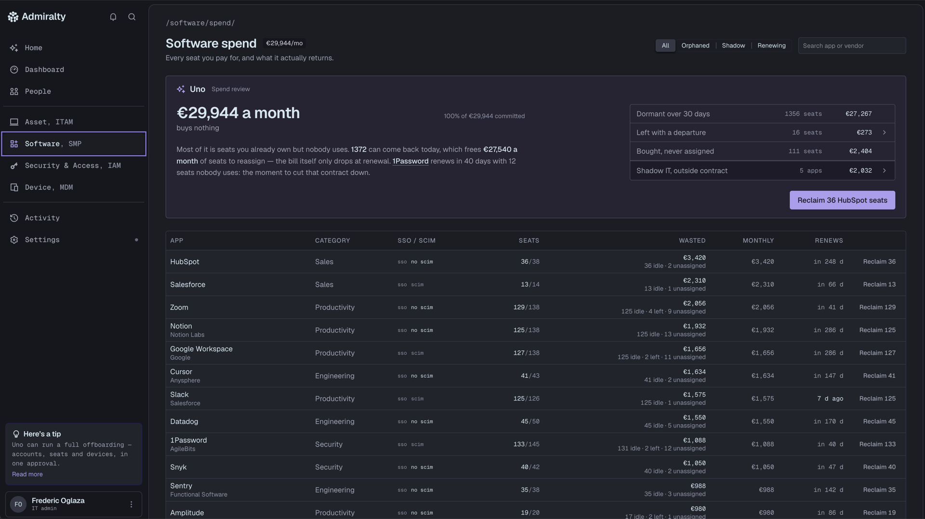Click the Asset, ITAM laptop icon
The width and height of the screenshot is (925, 519).
pyautogui.click(x=14, y=122)
